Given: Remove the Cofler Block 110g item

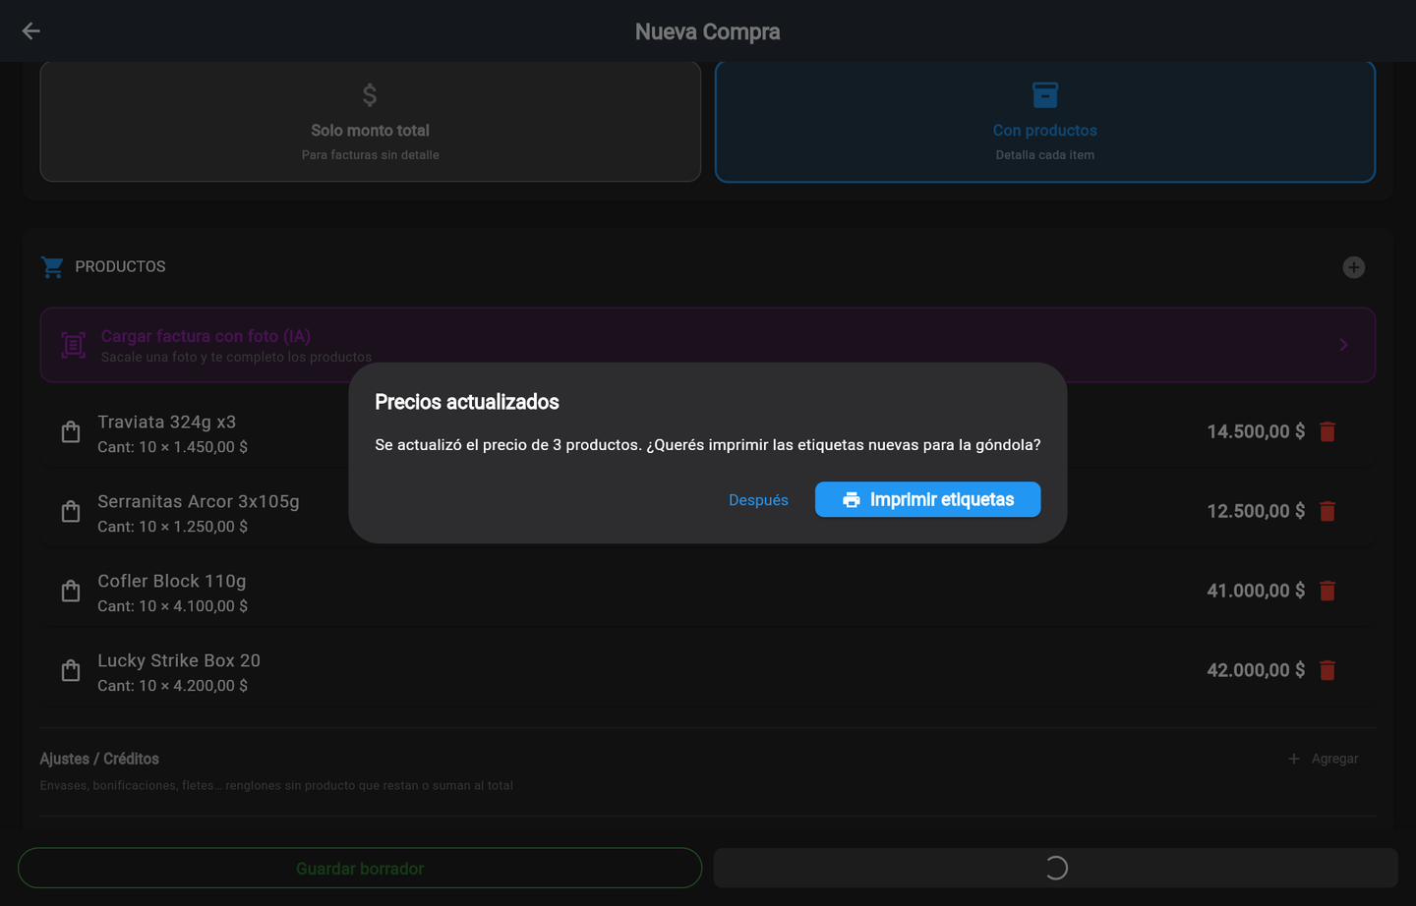Looking at the screenshot, I should click(1327, 591).
